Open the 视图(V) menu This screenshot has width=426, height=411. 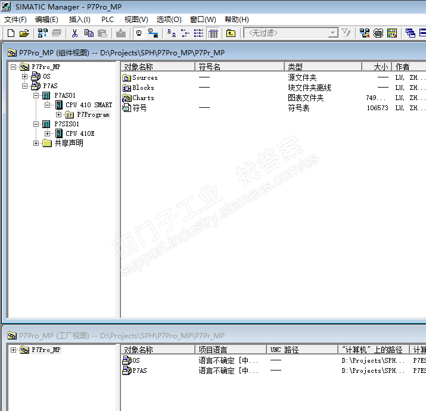tap(136, 20)
